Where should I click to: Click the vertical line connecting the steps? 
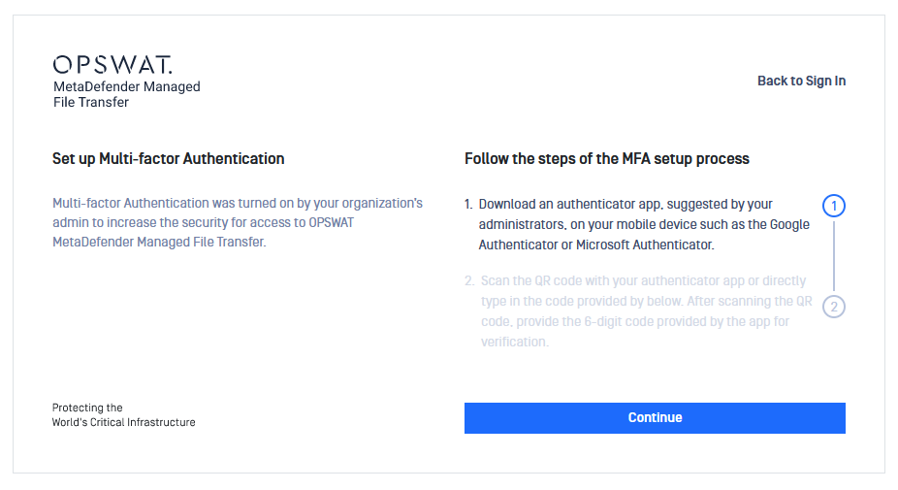pyautogui.click(x=834, y=256)
